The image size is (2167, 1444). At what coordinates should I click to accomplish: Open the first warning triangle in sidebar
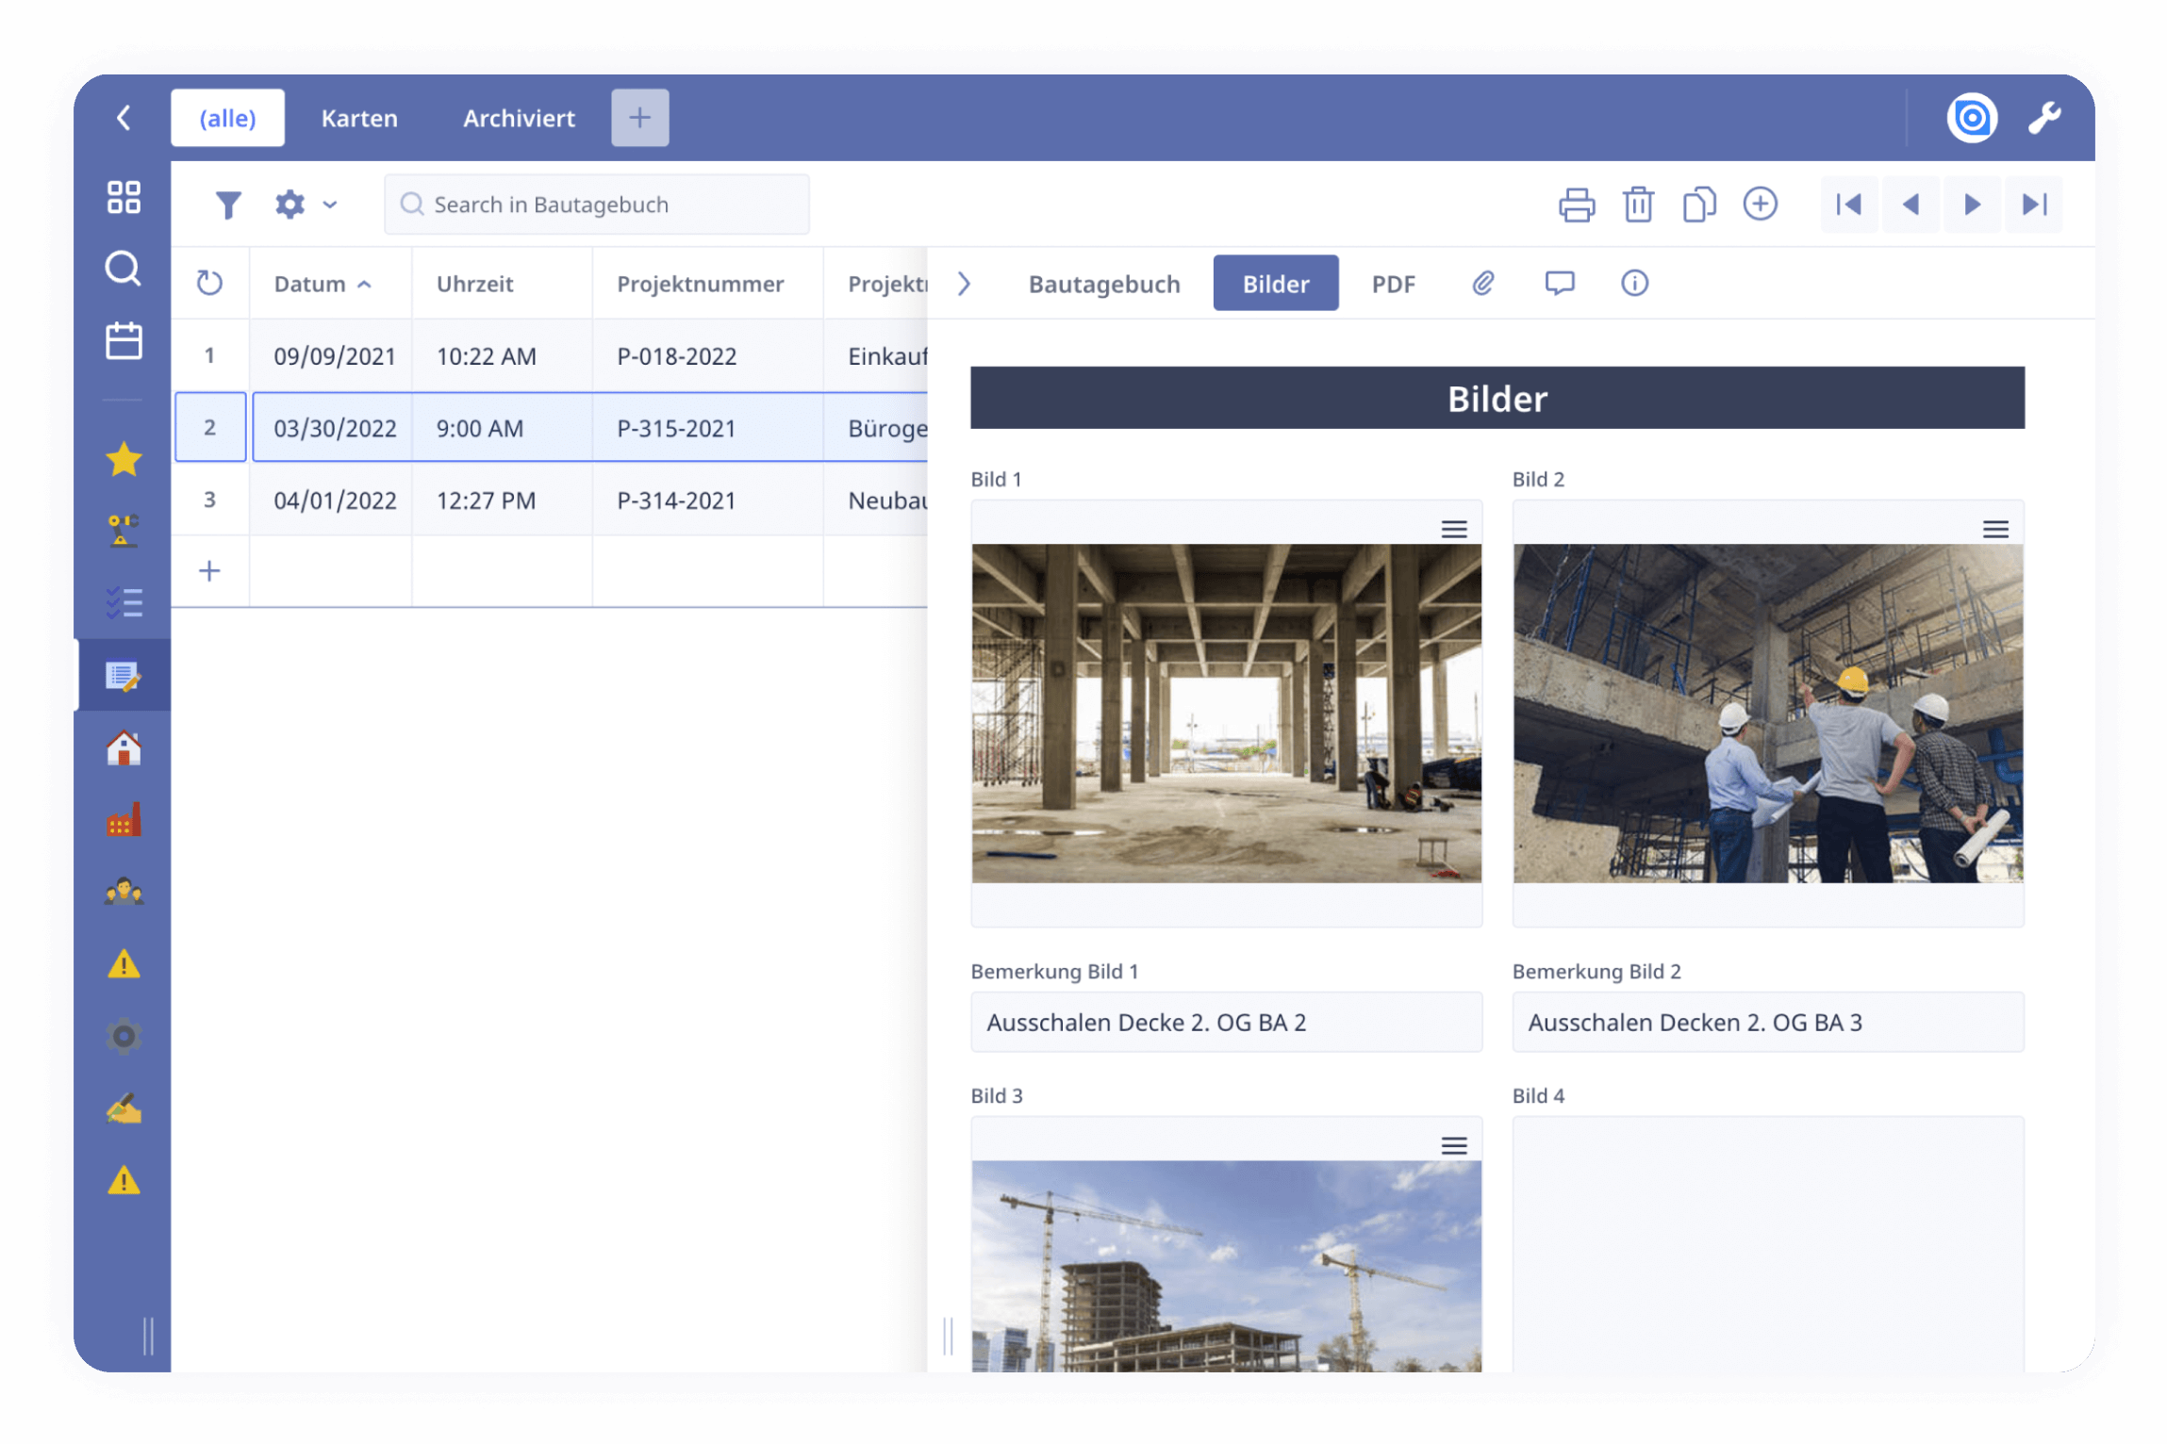point(124,964)
